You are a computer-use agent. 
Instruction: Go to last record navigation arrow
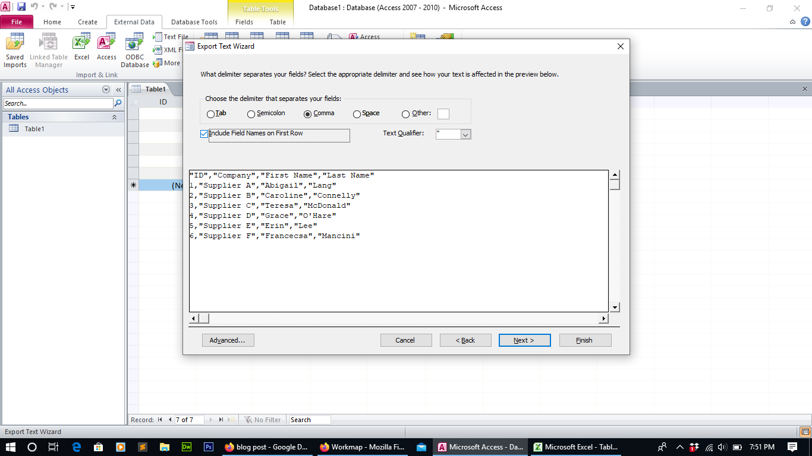pyautogui.click(x=221, y=420)
